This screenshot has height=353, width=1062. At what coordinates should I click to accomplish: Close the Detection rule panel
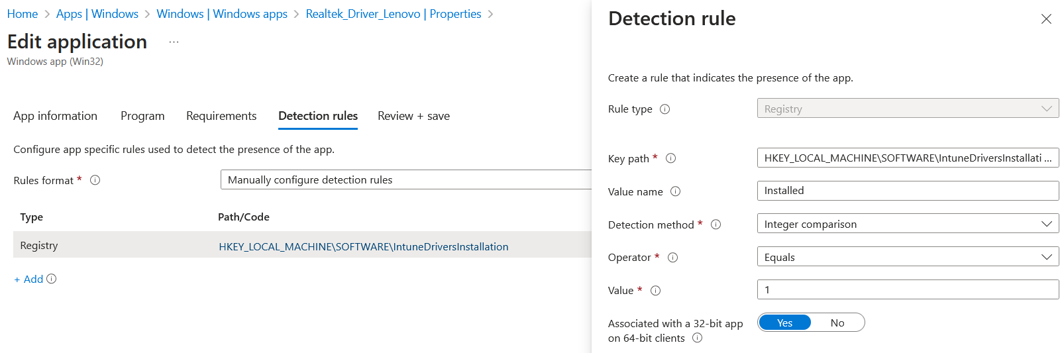pyautogui.click(x=1046, y=19)
